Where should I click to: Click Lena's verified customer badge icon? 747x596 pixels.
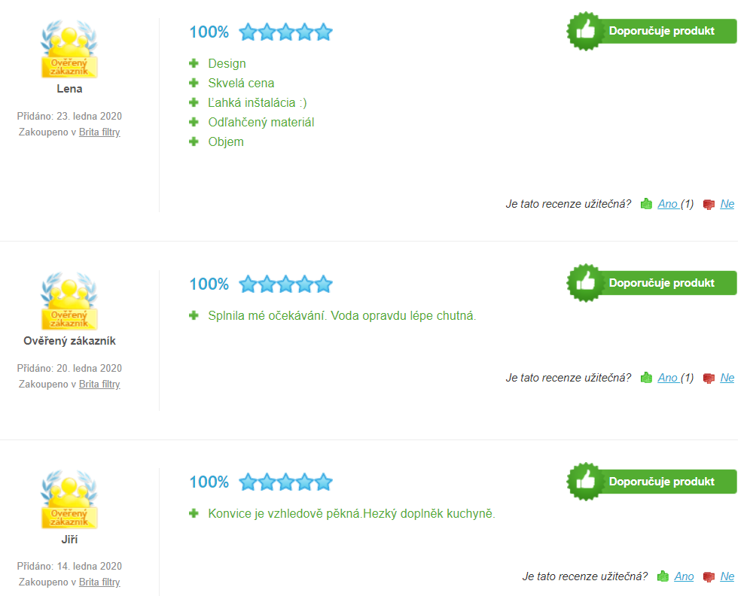click(x=69, y=49)
